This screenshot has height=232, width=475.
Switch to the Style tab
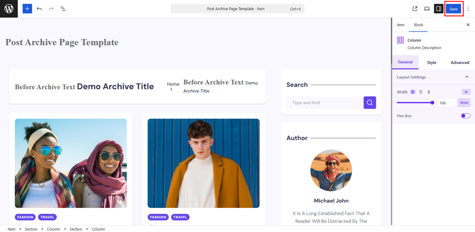coord(431,62)
